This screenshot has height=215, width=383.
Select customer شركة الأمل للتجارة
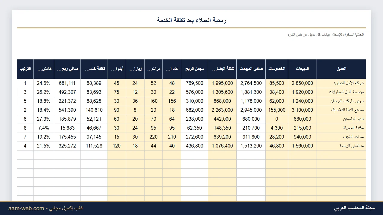click(341, 83)
